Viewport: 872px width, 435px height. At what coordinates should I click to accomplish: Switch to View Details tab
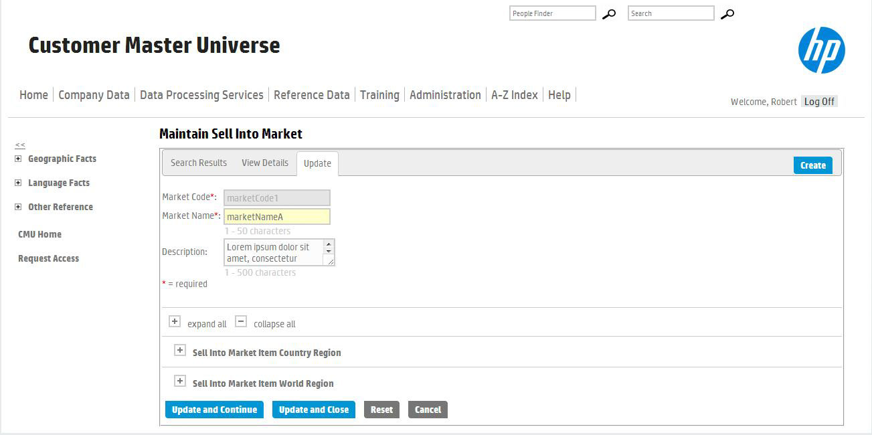coord(265,163)
